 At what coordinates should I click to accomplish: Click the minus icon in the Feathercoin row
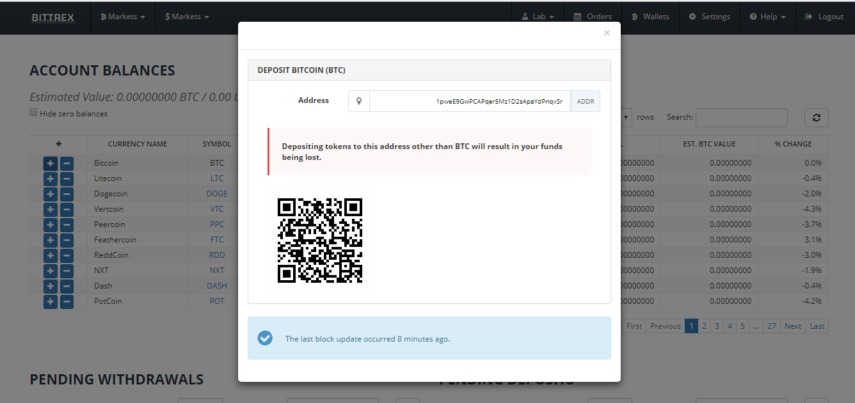[x=67, y=240]
